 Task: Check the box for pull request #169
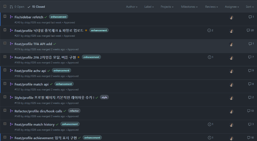point(5,57)
